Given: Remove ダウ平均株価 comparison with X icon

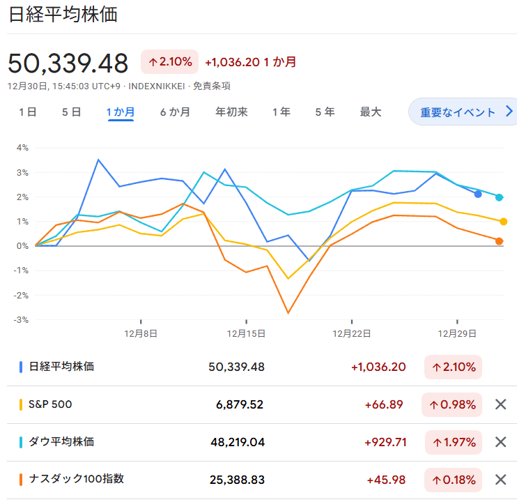Looking at the screenshot, I should pos(500,442).
